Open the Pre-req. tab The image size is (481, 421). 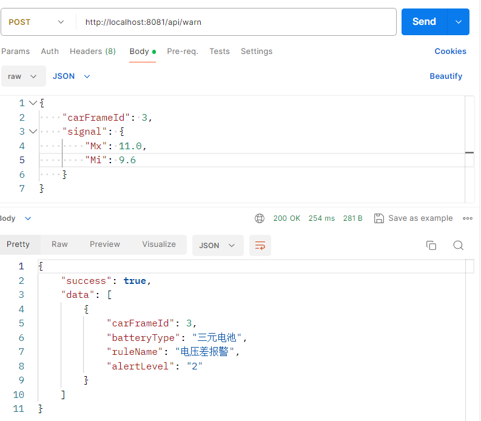click(x=183, y=51)
